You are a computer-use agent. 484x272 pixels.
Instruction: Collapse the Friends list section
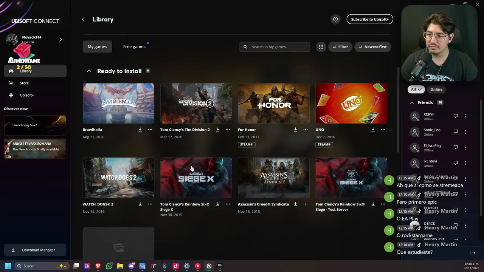coord(412,102)
